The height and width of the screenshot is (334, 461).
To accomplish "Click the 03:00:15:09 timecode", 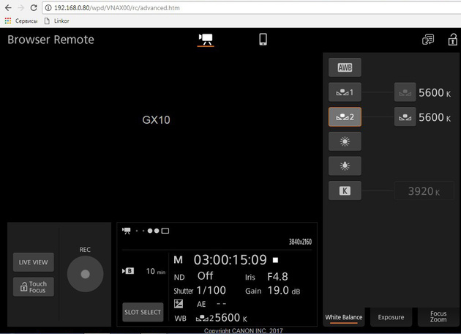I will coord(230,260).
